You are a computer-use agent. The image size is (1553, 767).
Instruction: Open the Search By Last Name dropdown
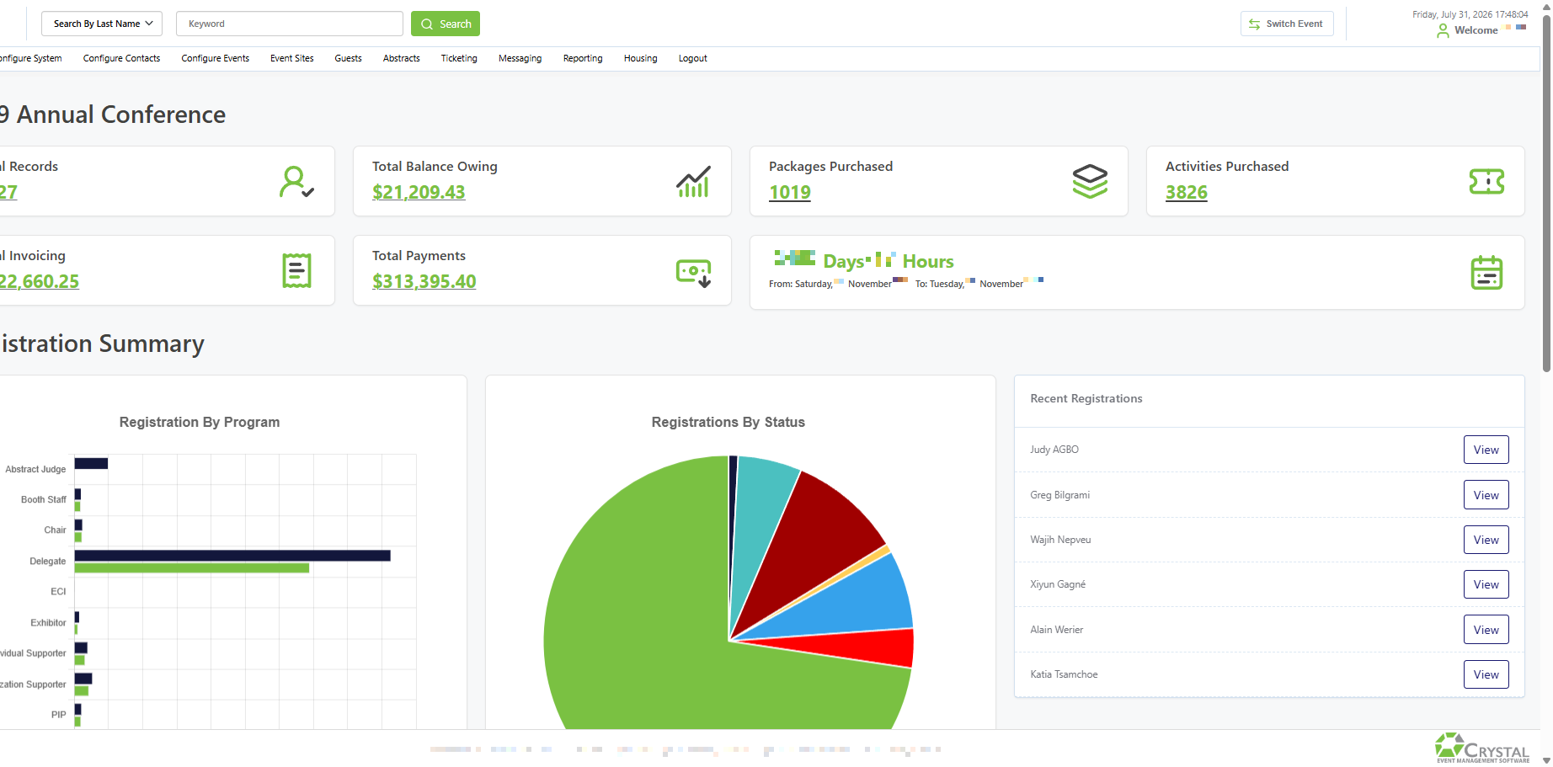tap(102, 24)
